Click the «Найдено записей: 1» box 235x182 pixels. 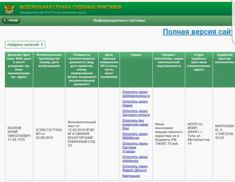[24, 44]
